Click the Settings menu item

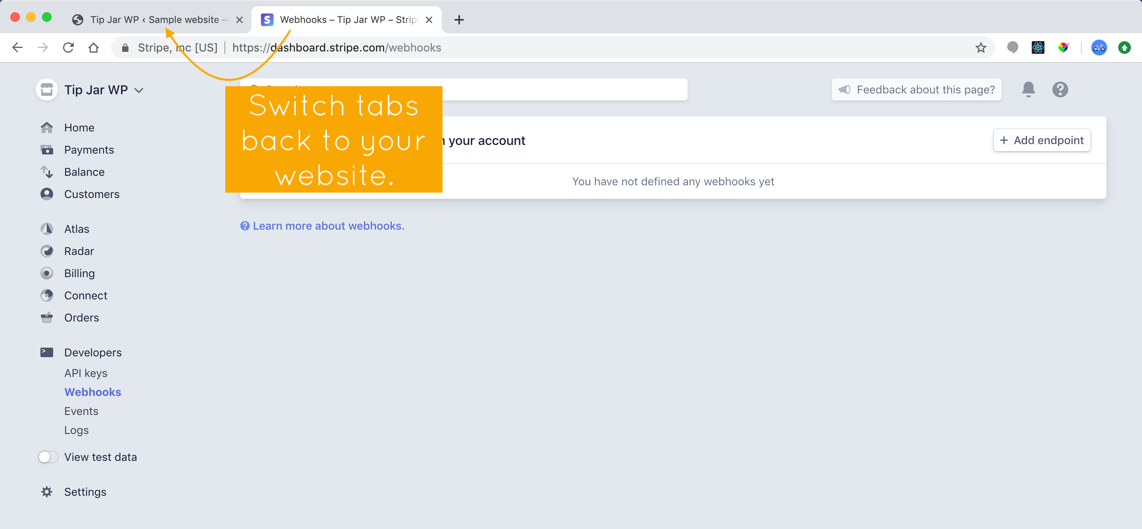tap(86, 492)
